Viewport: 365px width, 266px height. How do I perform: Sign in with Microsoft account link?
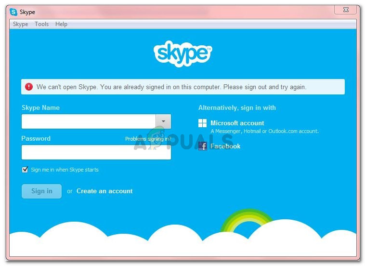tap(237, 123)
